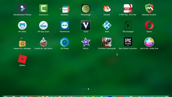This screenshot has width=172, height=97.
Task: Launch Malware Crusher
Action: point(149,8)
